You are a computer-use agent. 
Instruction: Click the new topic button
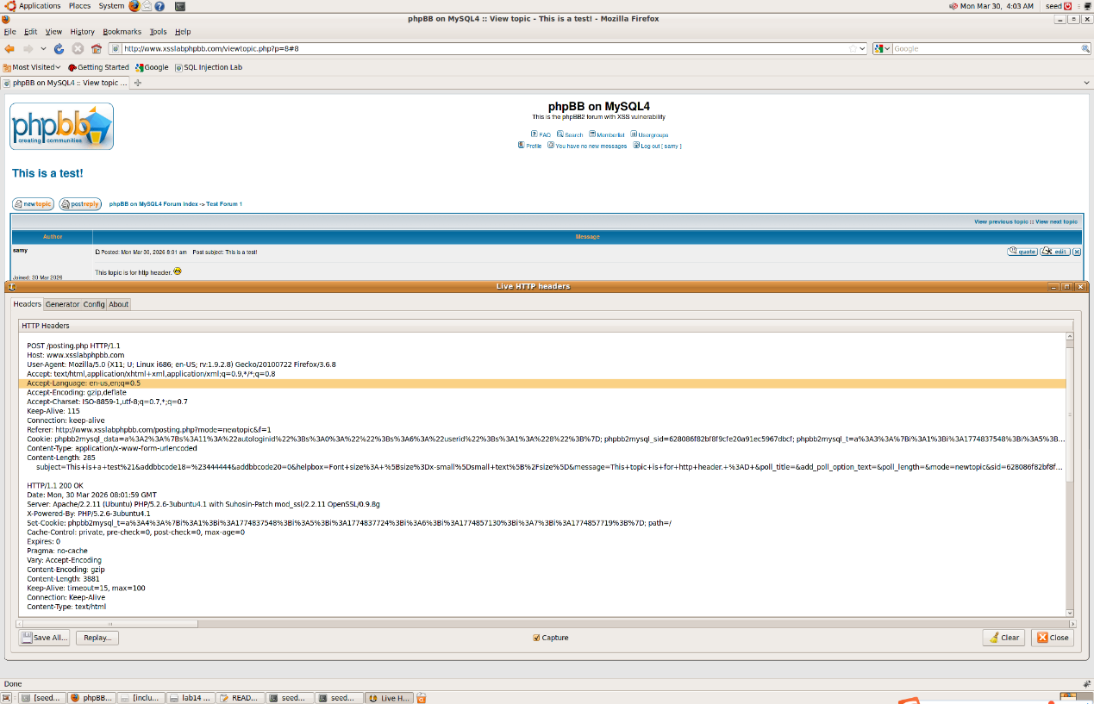click(x=33, y=204)
